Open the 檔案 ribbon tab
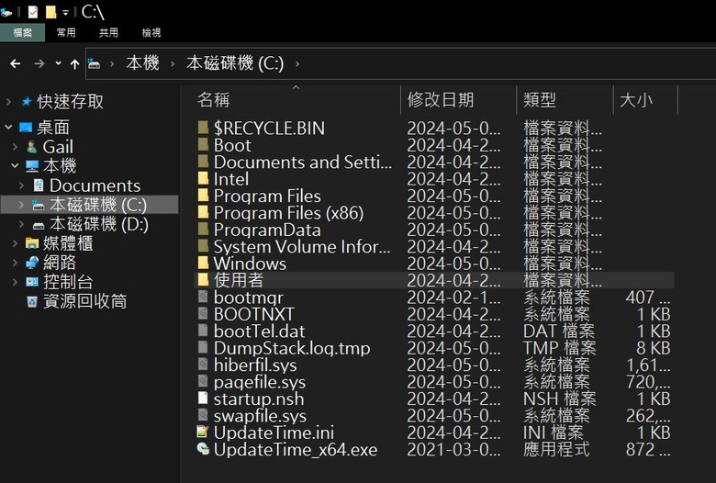Screen dimensions: 716x483 pos(22,32)
